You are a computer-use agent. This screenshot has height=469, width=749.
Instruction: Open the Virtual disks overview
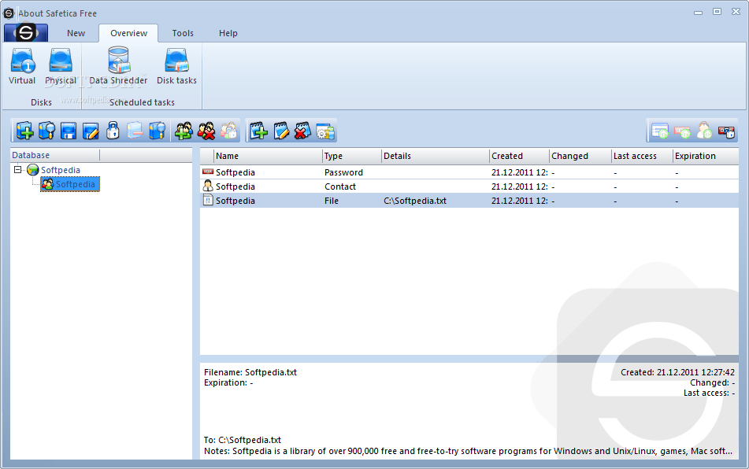(22, 66)
